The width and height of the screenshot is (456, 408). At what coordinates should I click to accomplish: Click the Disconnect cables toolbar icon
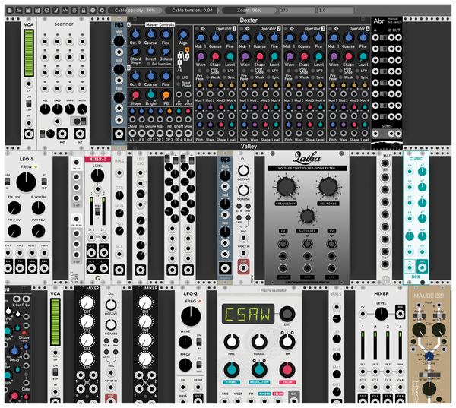click(x=55, y=10)
